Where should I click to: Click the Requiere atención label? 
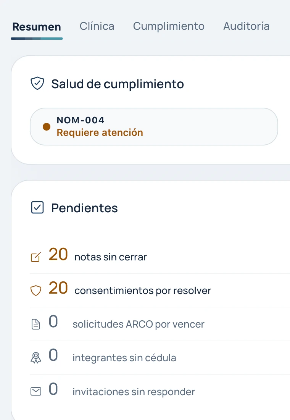click(100, 132)
